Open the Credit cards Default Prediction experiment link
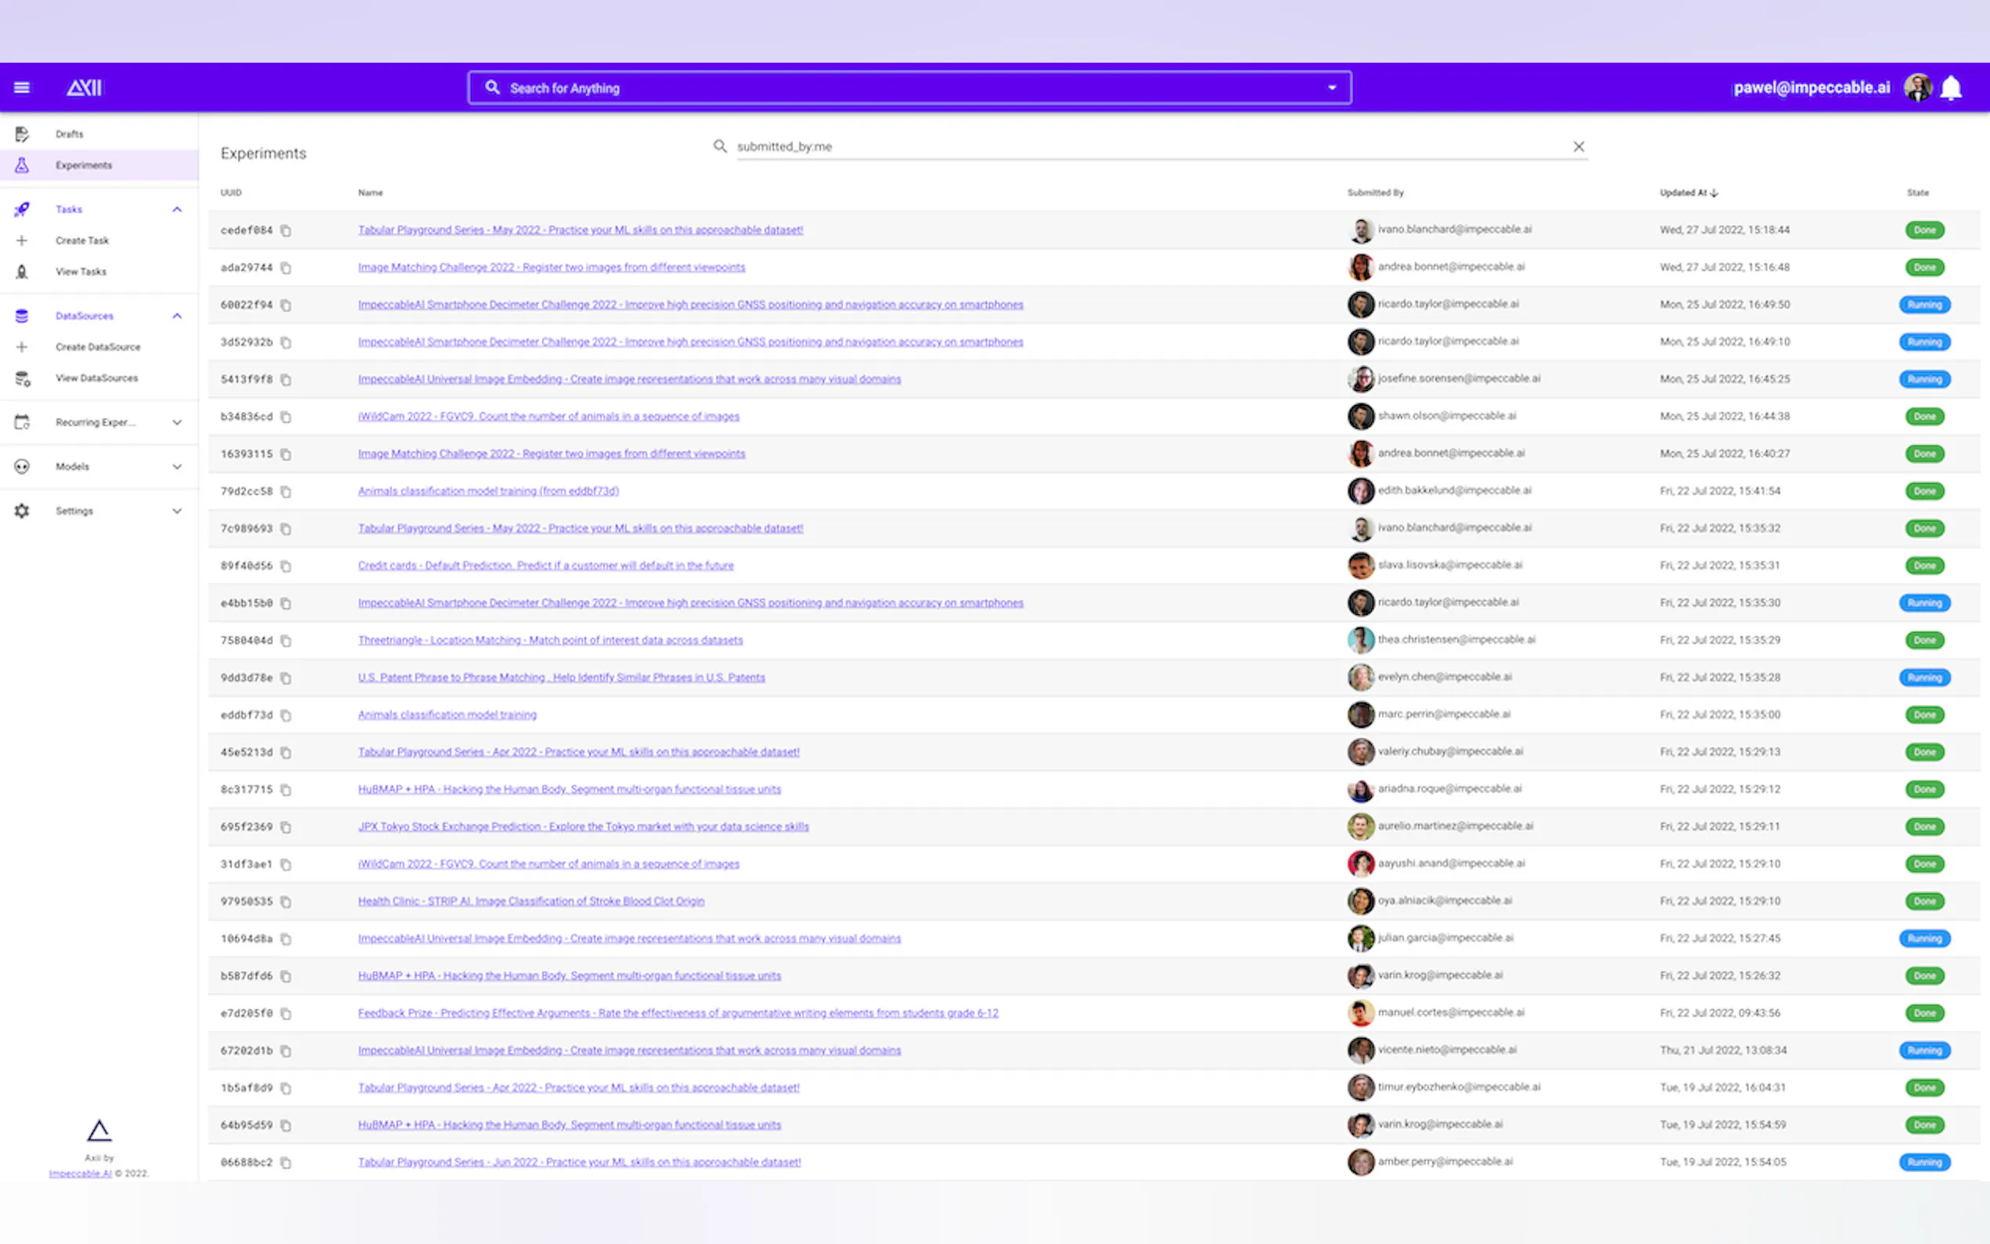This screenshot has height=1244, width=1990. (545, 566)
